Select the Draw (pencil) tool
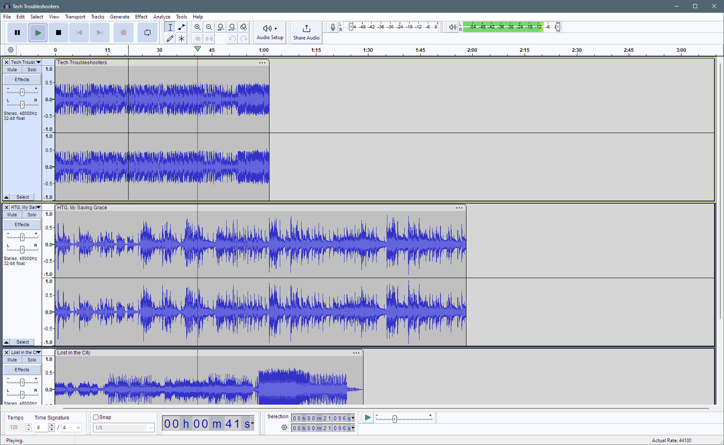This screenshot has width=724, height=445. (170, 39)
